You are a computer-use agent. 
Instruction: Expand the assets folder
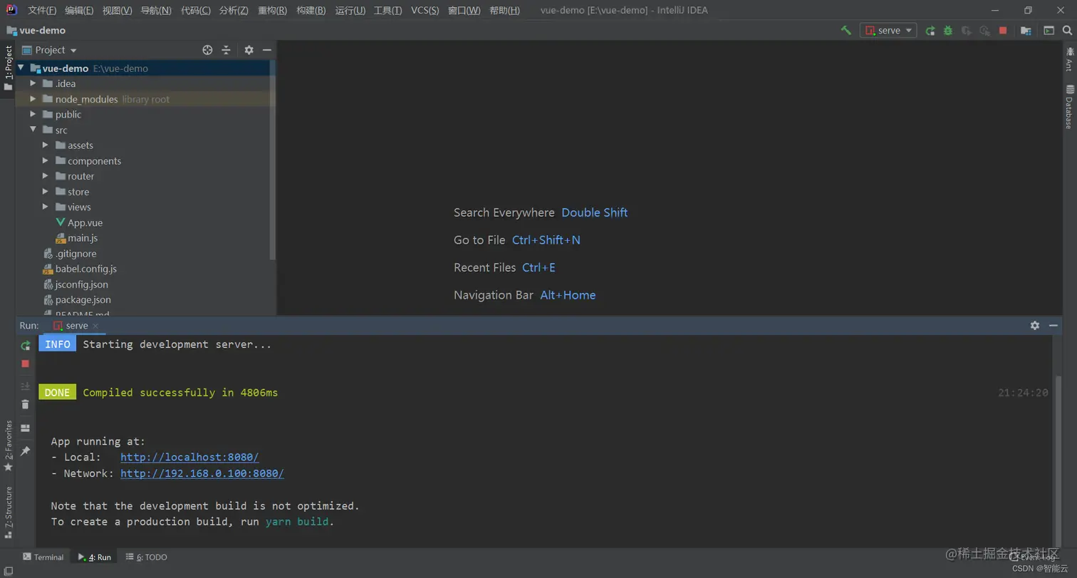click(45, 145)
